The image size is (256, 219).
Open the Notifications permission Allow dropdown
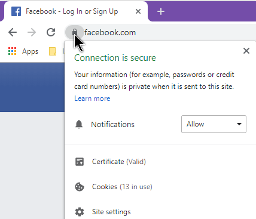tap(214, 124)
